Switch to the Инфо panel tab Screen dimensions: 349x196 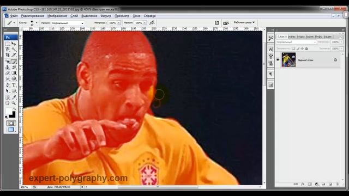[318, 36]
